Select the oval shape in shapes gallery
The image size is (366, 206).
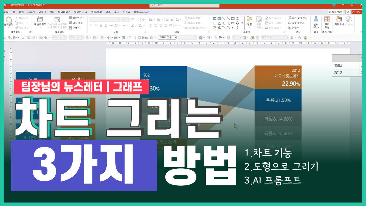pyautogui.click(x=238, y=19)
